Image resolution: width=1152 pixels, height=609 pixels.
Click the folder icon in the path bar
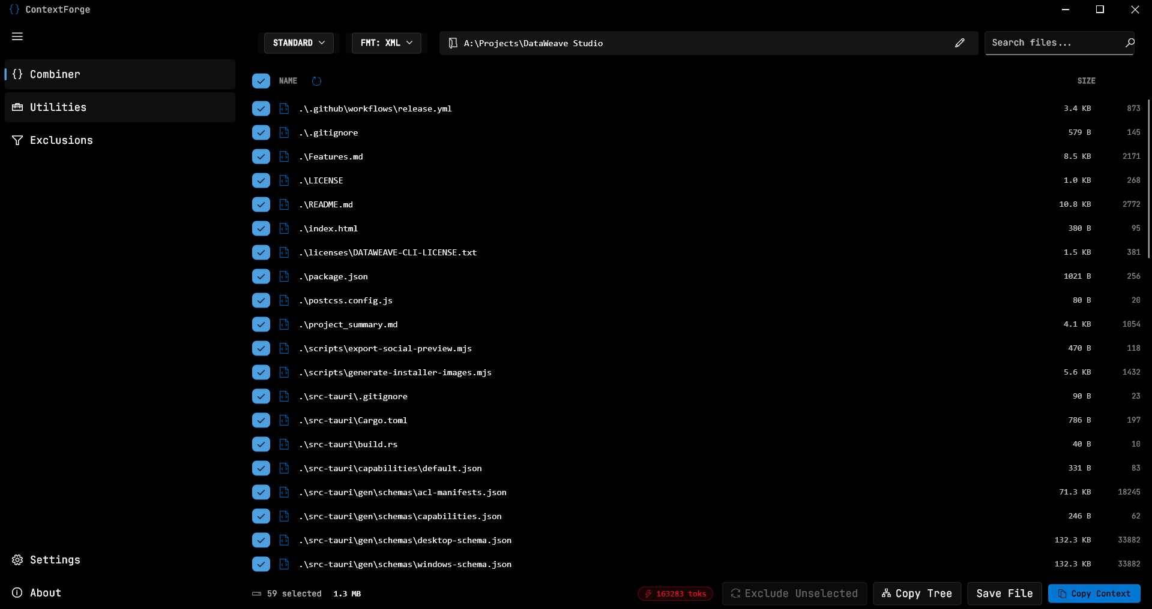[x=453, y=43]
